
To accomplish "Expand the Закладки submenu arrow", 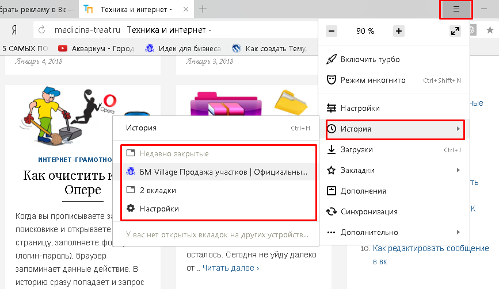I will (x=458, y=170).
